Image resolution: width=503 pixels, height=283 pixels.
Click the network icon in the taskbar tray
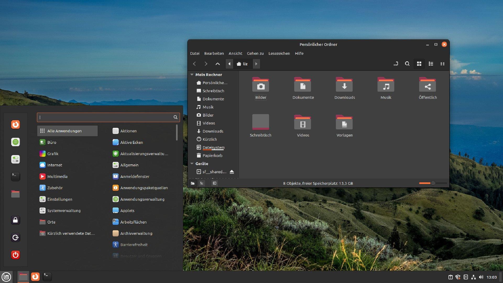click(x=473, y=276)
